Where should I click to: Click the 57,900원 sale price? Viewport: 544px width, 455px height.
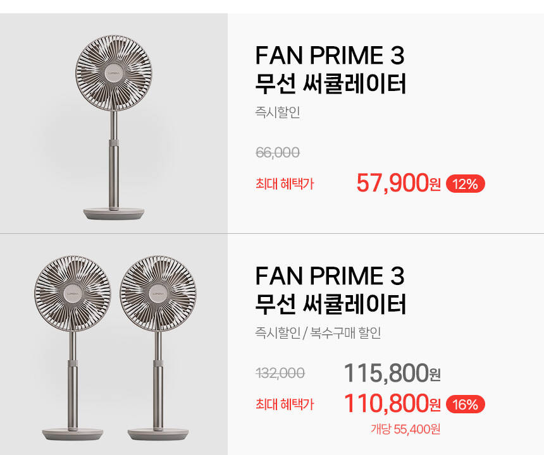point(398,184)
